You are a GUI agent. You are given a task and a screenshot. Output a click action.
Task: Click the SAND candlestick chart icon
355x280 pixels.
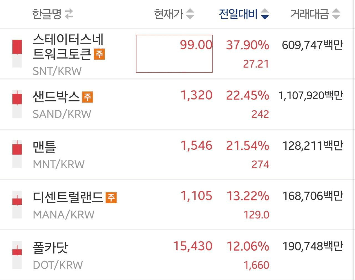pyautogui.click(x=17, y=104)
